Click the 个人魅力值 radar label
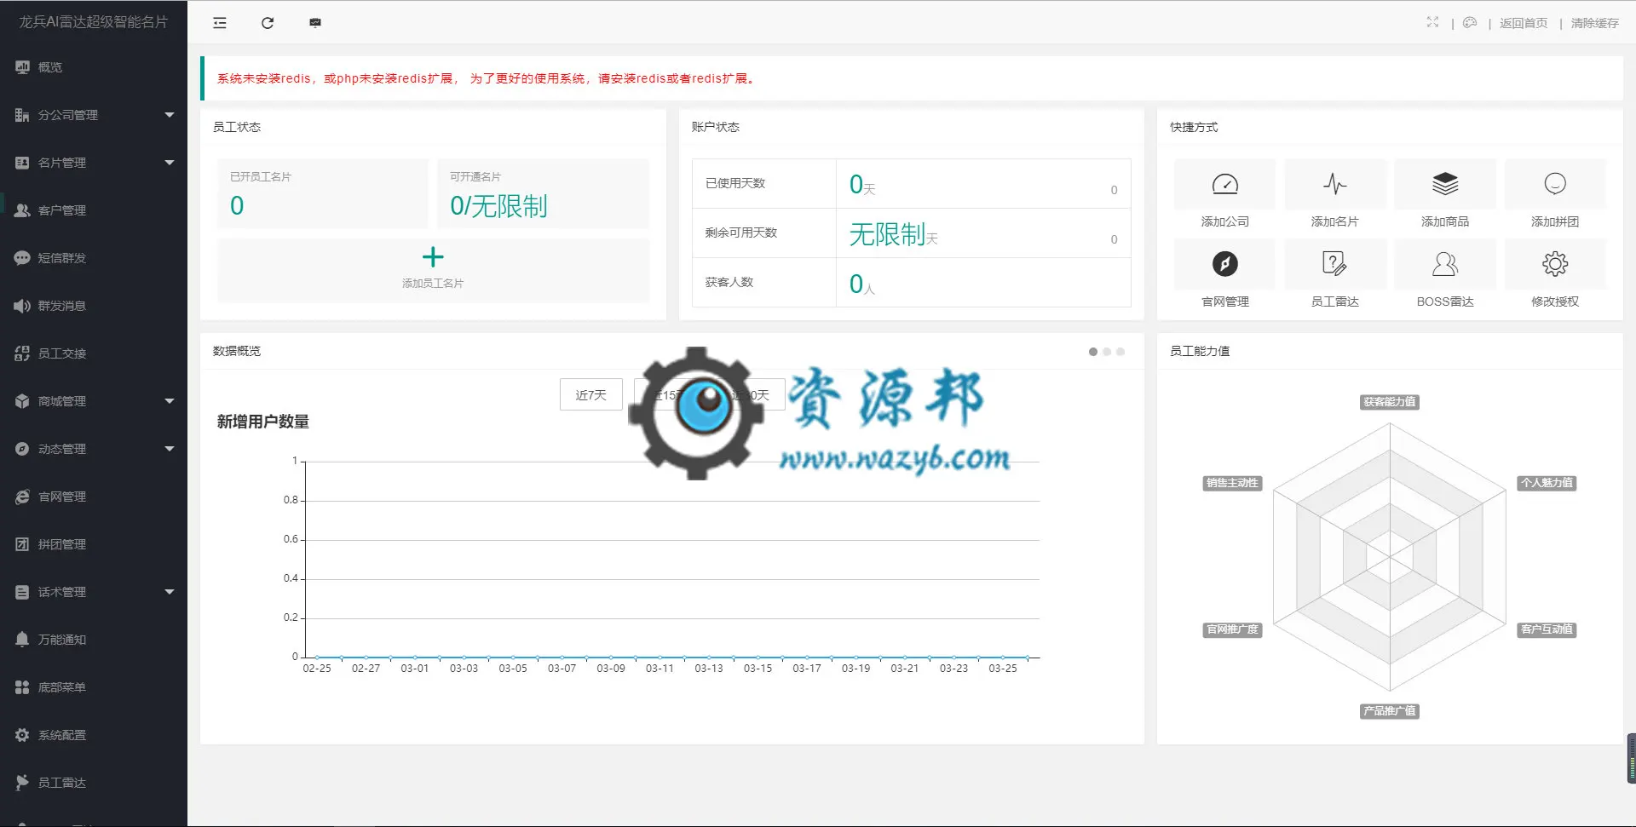 pyautogui.click(x=1547, y=483)
